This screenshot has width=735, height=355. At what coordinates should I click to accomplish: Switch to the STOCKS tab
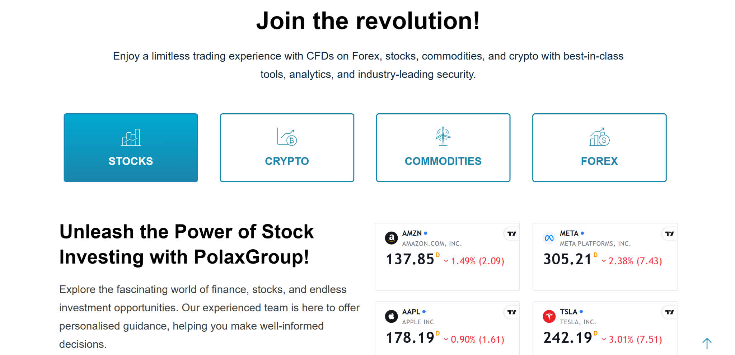pyautogui.click(x=131, y=148)
